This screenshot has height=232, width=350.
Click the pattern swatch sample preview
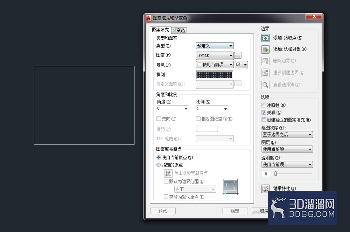coord(215,75)
